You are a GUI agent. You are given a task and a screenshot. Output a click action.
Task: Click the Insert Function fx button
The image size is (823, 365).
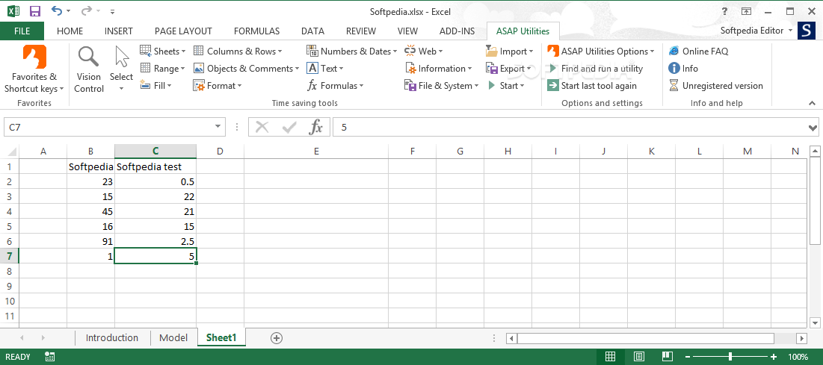pos(316,127)
